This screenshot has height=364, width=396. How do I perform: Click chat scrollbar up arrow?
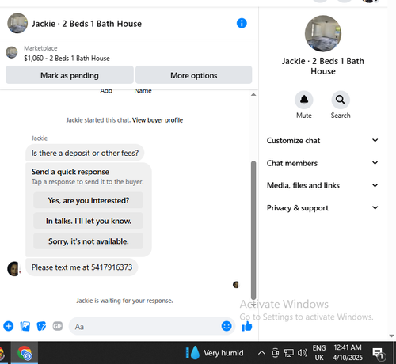253,94
